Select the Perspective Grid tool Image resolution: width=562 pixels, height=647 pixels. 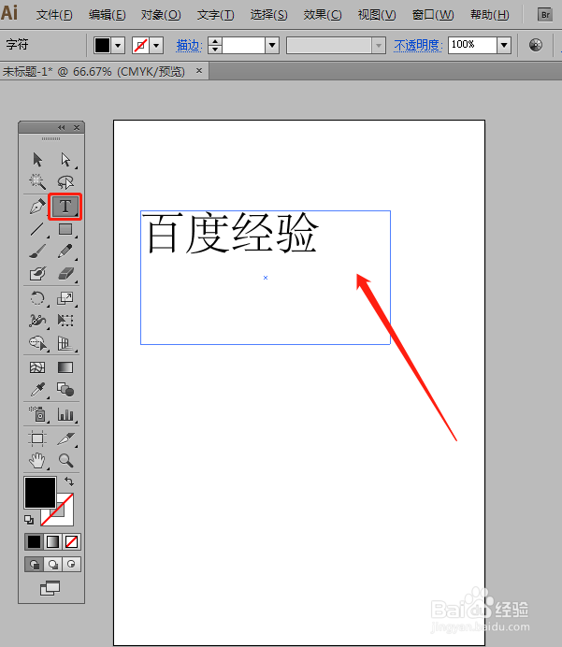point(65,343)
